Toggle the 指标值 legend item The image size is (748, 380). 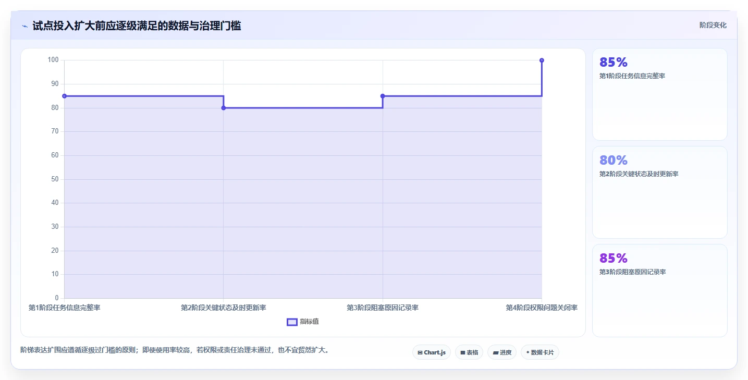pyautogui.click(x=303, y=322)
